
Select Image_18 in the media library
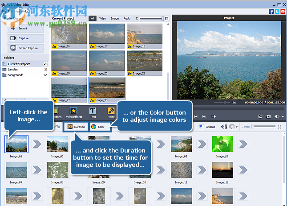click(x=145, y=36)
